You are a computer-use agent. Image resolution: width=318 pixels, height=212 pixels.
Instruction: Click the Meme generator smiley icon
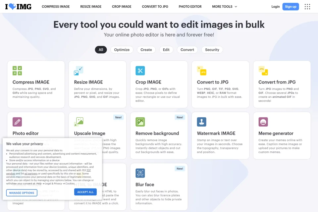(263, 122)
